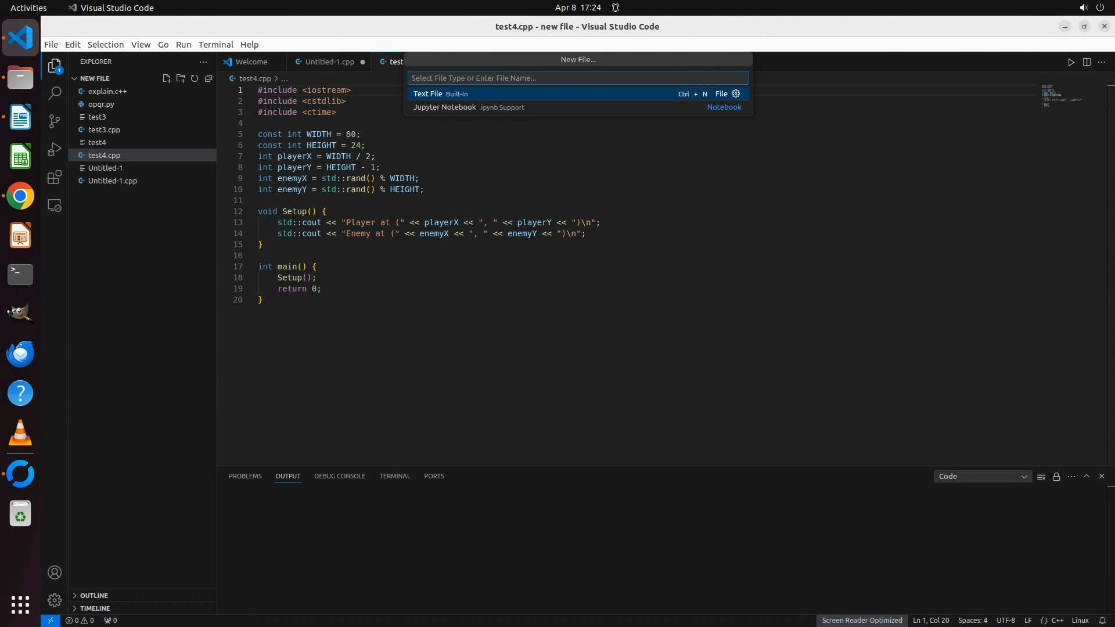Open the Extensions view
Screen dimensions: 1115x627
click(x=55, y=177)
